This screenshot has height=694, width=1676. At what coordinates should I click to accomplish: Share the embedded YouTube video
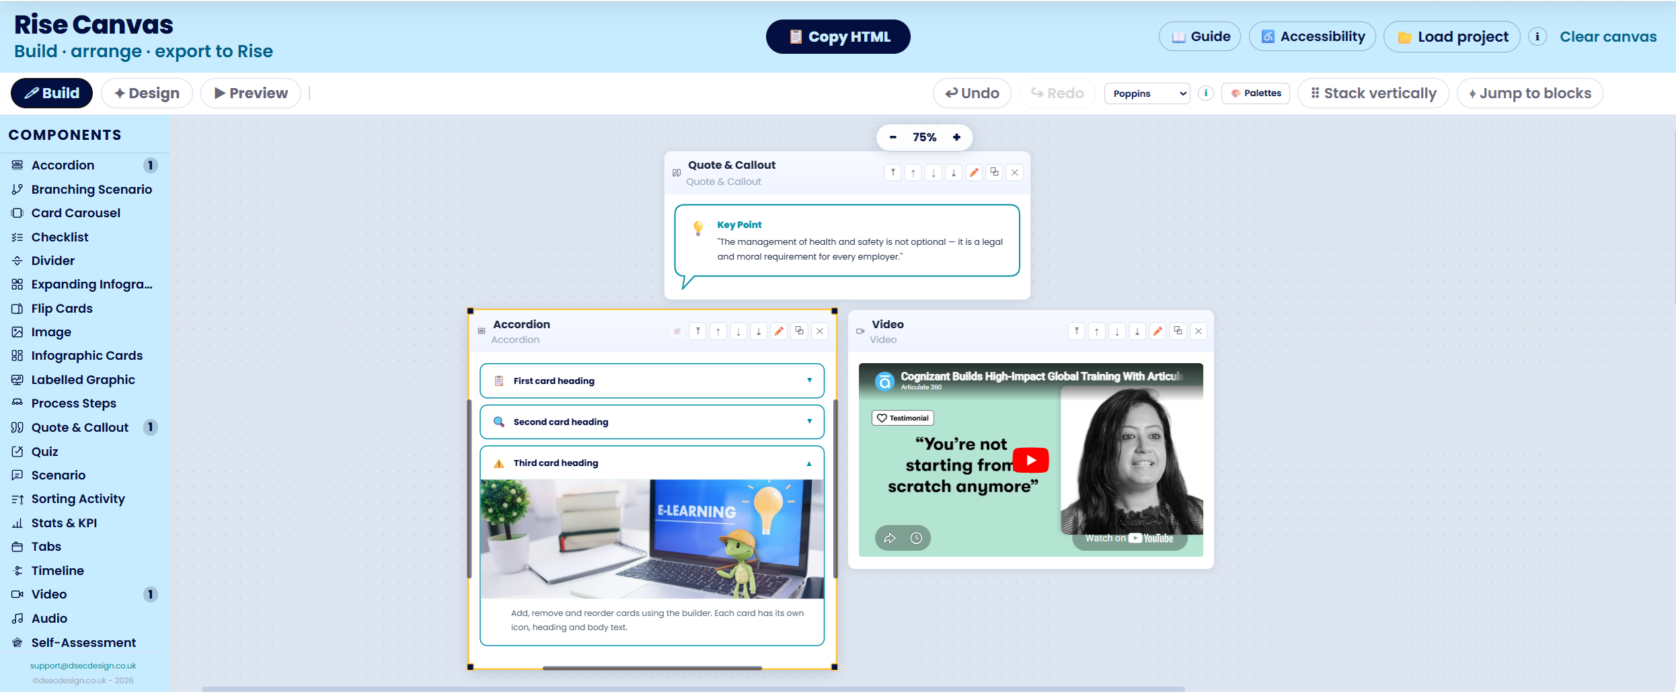(x=890, y=539)
